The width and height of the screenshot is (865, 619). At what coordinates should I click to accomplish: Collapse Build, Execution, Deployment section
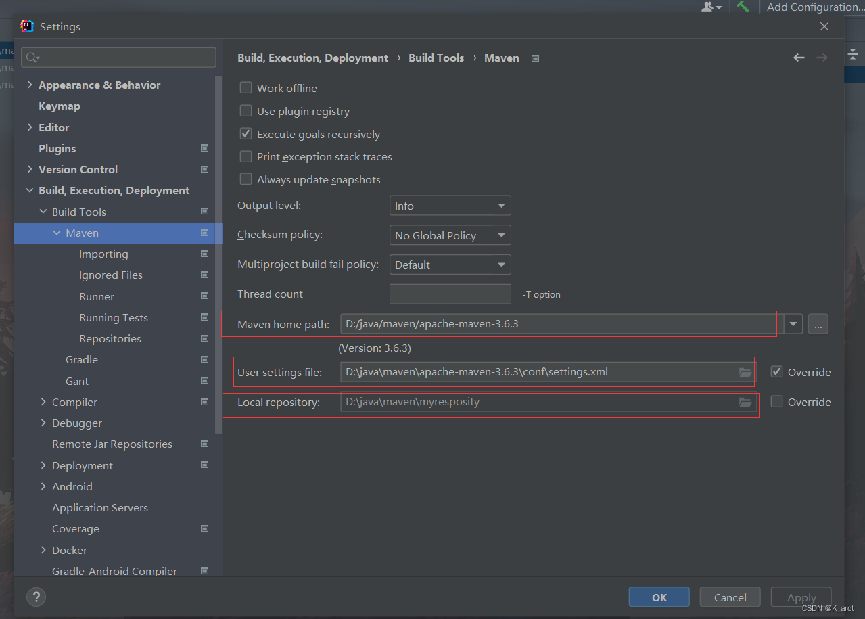(x=30, y=191)
